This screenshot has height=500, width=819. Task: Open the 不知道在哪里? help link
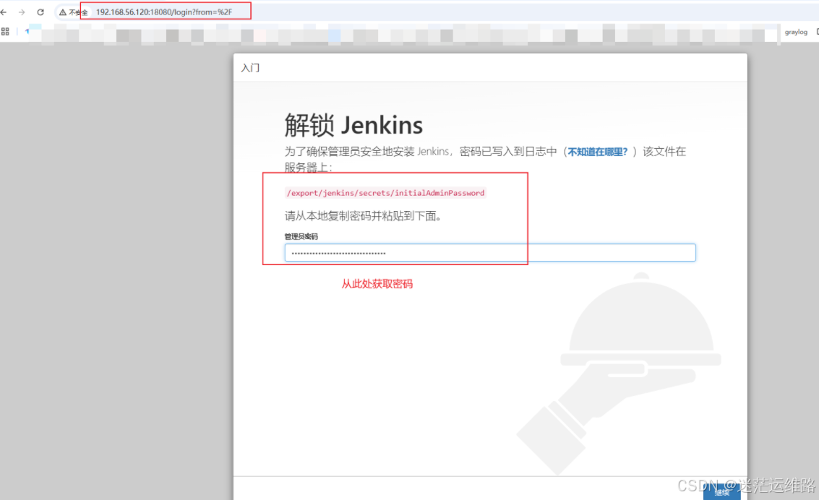598,152
